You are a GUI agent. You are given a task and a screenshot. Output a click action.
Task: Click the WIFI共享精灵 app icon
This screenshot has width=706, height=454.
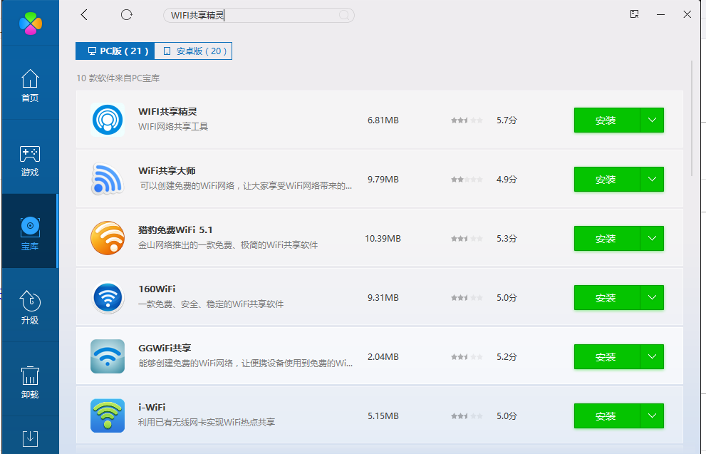point(107,120)
